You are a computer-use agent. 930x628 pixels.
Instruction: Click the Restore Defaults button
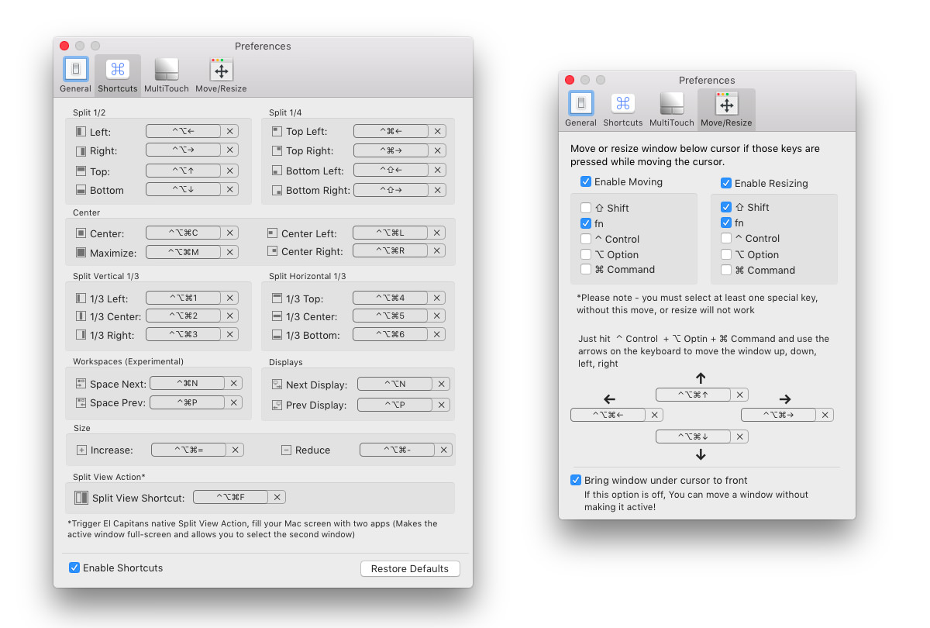click(410, 568)
